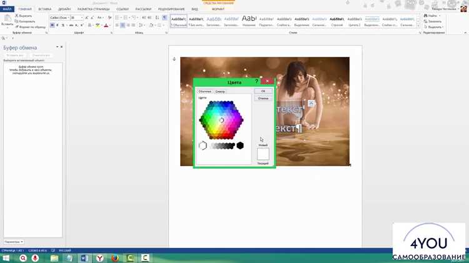The width and height of the screenshot is (469, 263).
Task: Click the help question mark in dialog
Action: point(256,81)
